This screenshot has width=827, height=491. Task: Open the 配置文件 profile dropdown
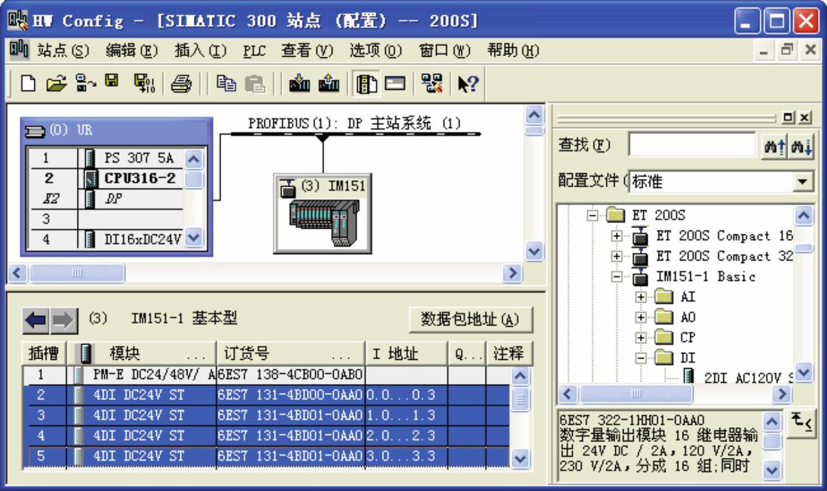pos(803,181)
